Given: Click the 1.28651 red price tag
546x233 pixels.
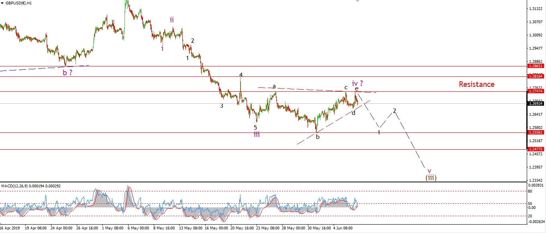Looking at the screenshot, I should coord(536,66).
